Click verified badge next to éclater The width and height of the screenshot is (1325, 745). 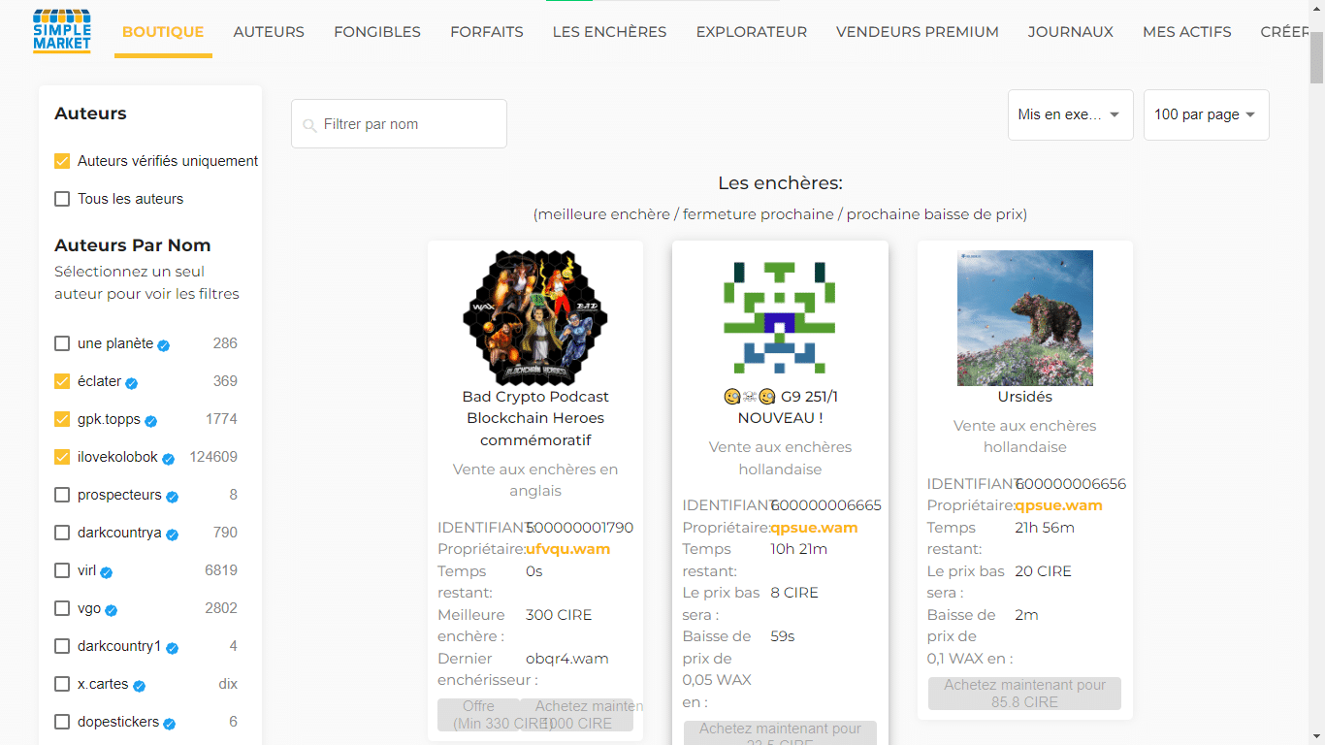point(132,383)
